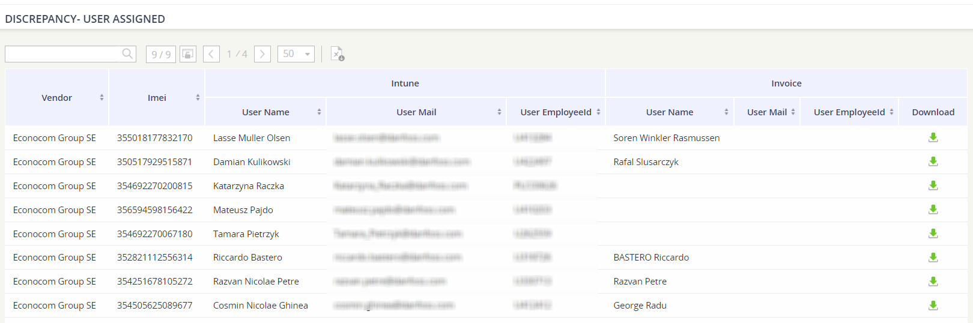Click Lasse Muller Olsen name cell

point(252,138)
